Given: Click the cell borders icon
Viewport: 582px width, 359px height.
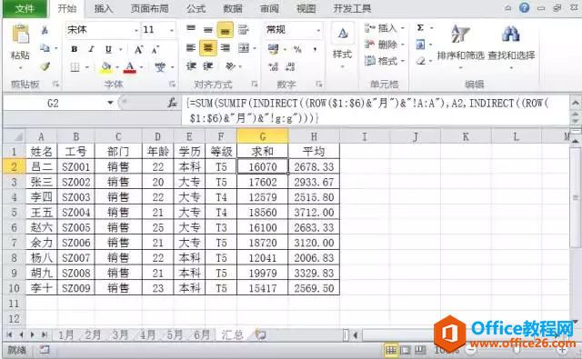Looking at the screenshot, I should [75, 67].
